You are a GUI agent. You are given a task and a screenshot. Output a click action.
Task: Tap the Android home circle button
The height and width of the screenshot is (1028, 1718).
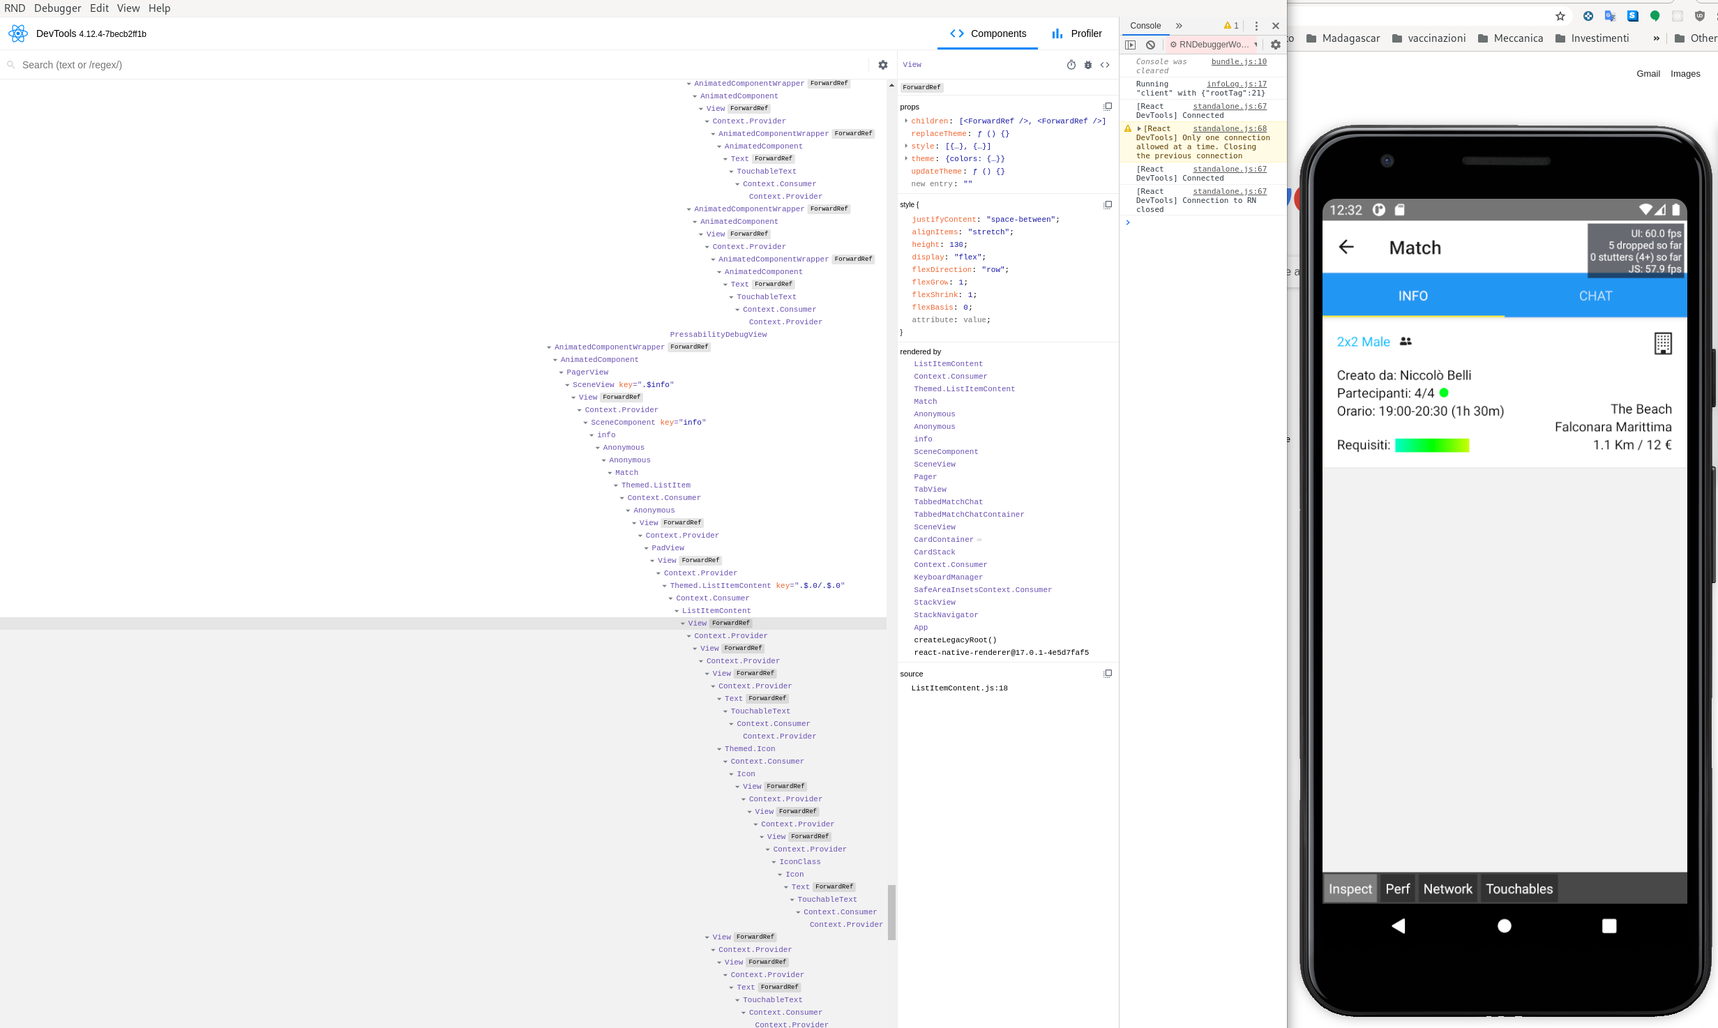point(1505,925)
